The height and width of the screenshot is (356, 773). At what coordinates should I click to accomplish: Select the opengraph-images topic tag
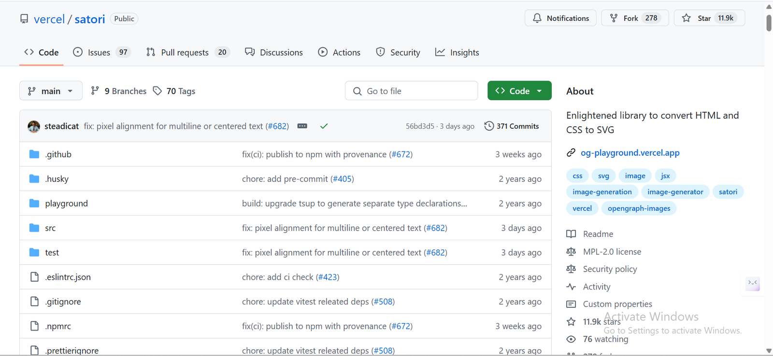click(x=639, y=208)
